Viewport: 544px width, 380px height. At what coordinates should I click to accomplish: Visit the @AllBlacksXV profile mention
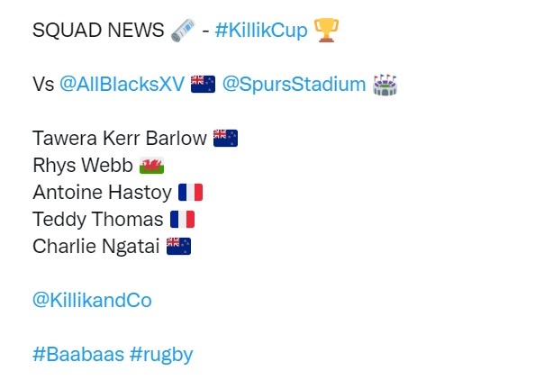coord(122,86)
